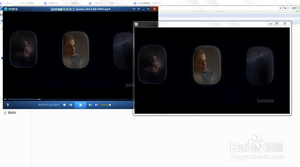Maximize the QQ影音 player window

coord(148,9)
